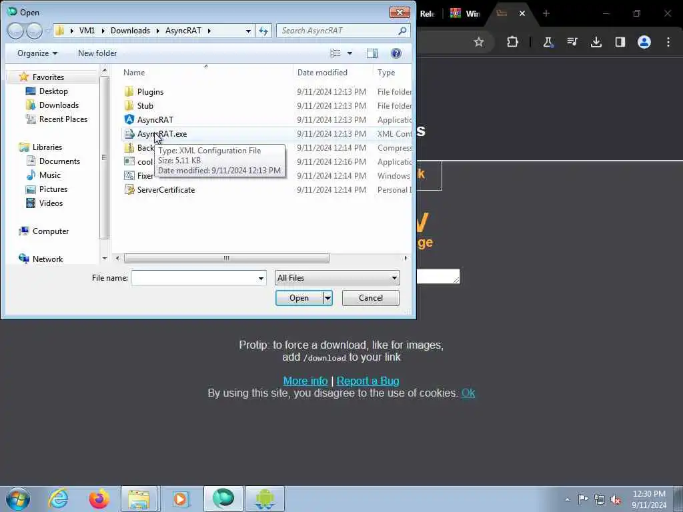Click the change view icon
683x512 pixels.
335,53
